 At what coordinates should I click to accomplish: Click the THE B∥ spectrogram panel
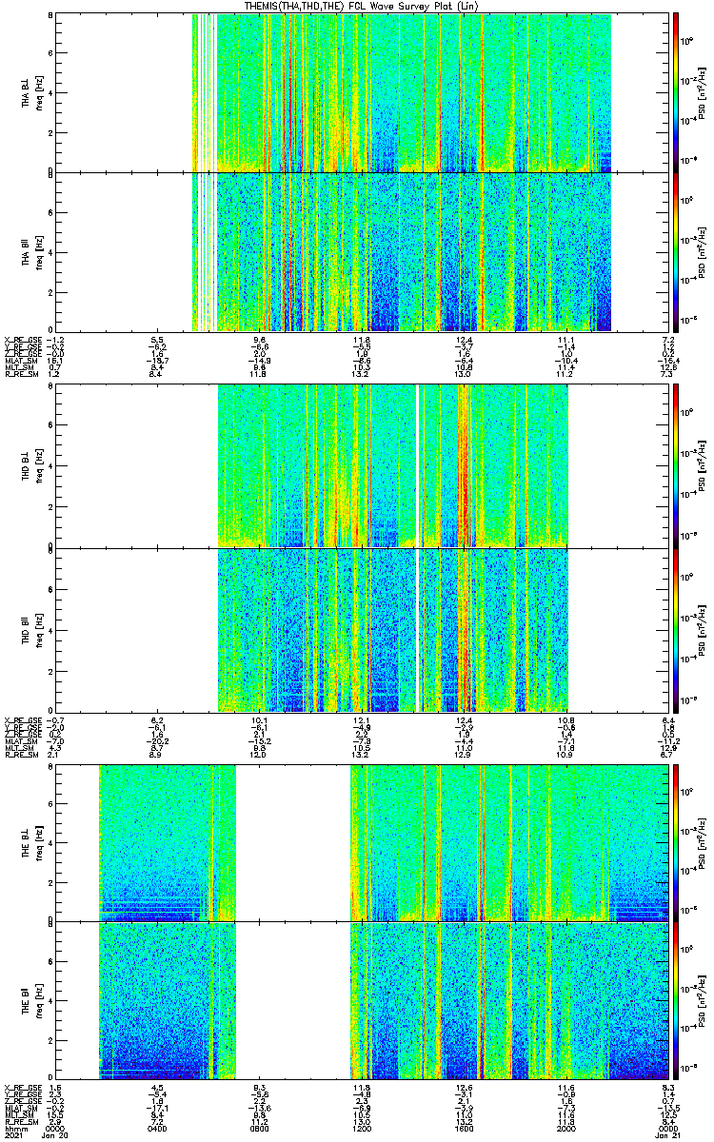point(360,999)
